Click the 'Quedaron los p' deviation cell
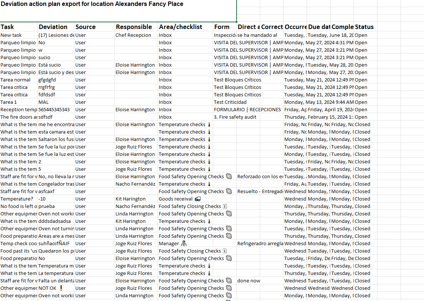The image size is (424, 301). 56,251
